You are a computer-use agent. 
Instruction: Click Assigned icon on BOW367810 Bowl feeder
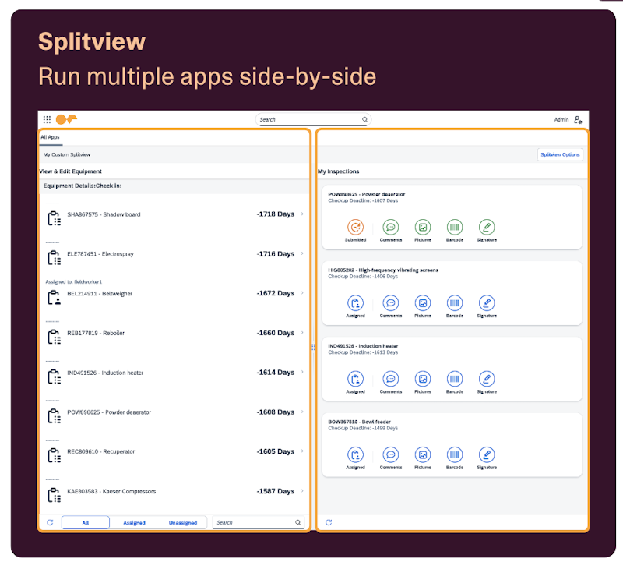pos(355,454)
